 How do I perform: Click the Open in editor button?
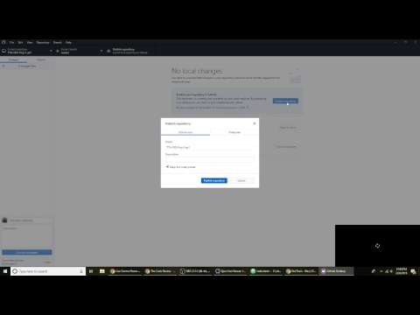coord(288,128)
